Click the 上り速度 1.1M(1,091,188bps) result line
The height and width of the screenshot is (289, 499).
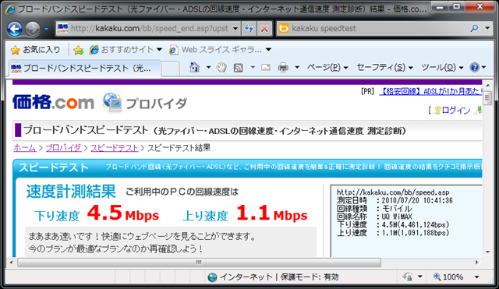click(393, 233)
